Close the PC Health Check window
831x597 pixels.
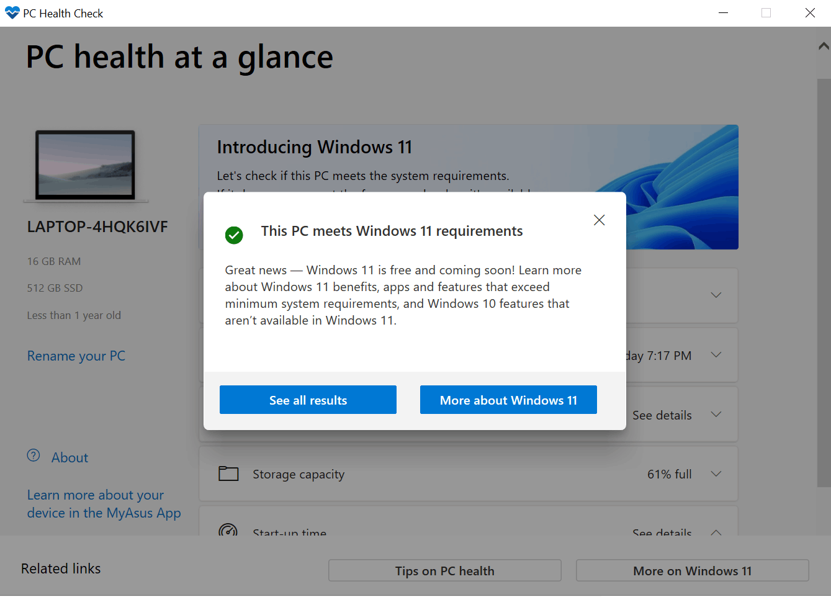pyautogui.click(x=810, y=13)
